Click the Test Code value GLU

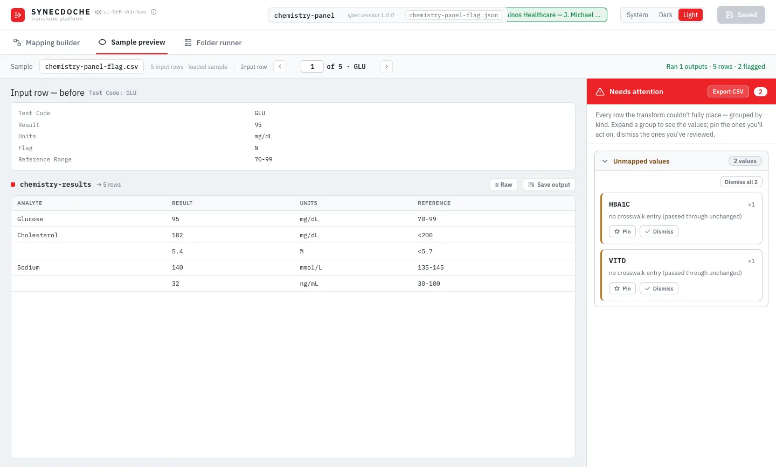260,113
